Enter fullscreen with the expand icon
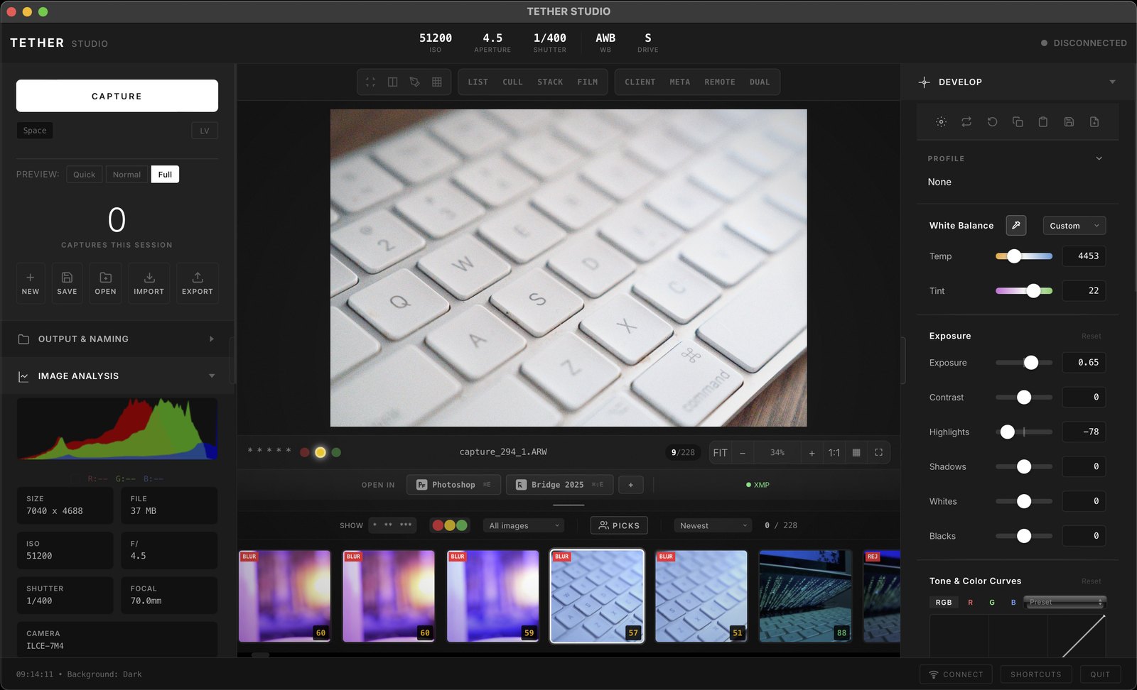1137x690 pixels. point(878,453)
